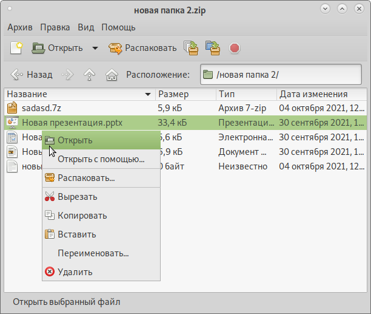Click the add files to archive icon

click(191, 48)
